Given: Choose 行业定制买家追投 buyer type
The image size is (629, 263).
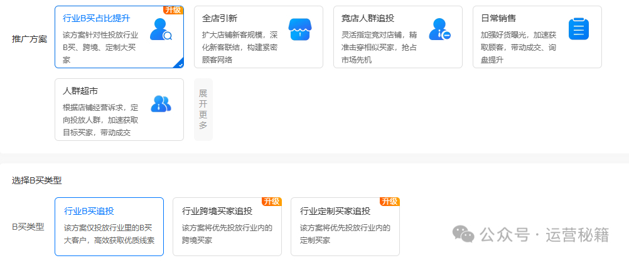Looking at the screenshot, I should [x=345, y=227].
